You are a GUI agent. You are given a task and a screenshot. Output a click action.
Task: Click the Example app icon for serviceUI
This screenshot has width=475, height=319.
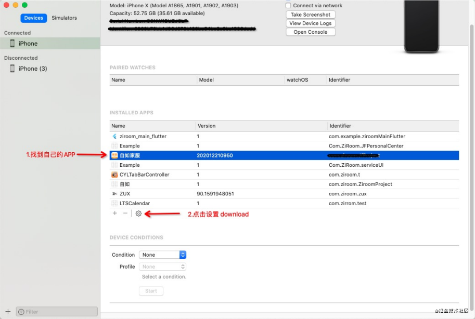[114, 165]
